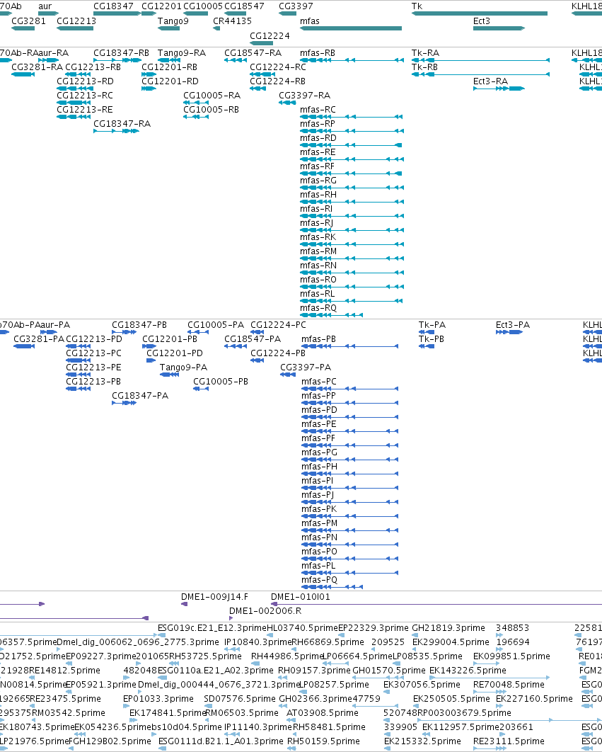Select the CG3397 gene label
This screenshot has width=602, height=752.
[296, 6]
